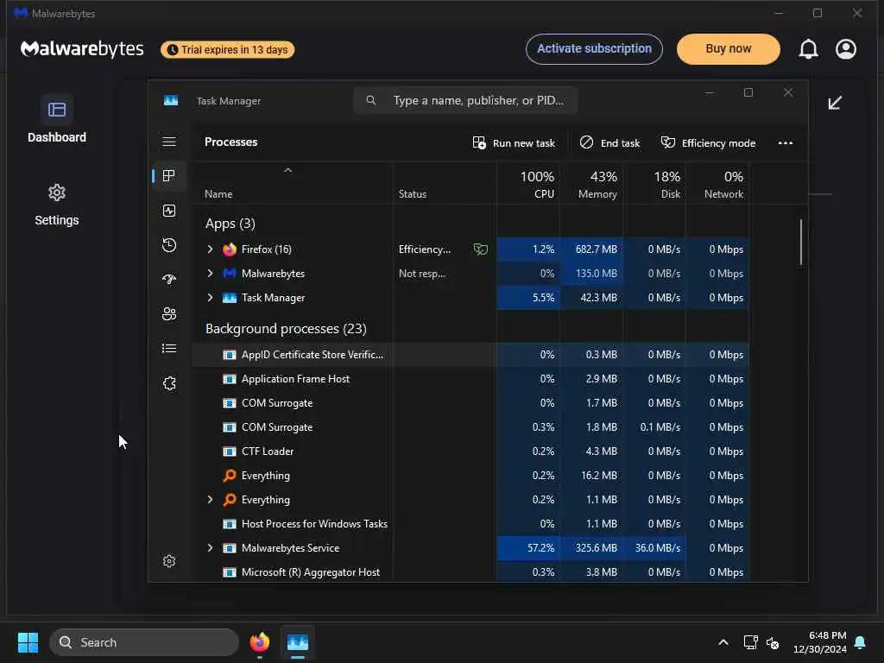The height and width of the screenshot is (663, 884).
Task: Click the muted volume tray icon
Action: (x=773, y=642)
